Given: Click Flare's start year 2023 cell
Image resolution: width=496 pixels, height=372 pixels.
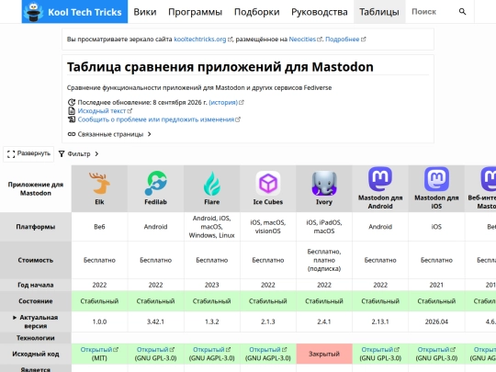Looking at the screenshot, I should (211, 285).
